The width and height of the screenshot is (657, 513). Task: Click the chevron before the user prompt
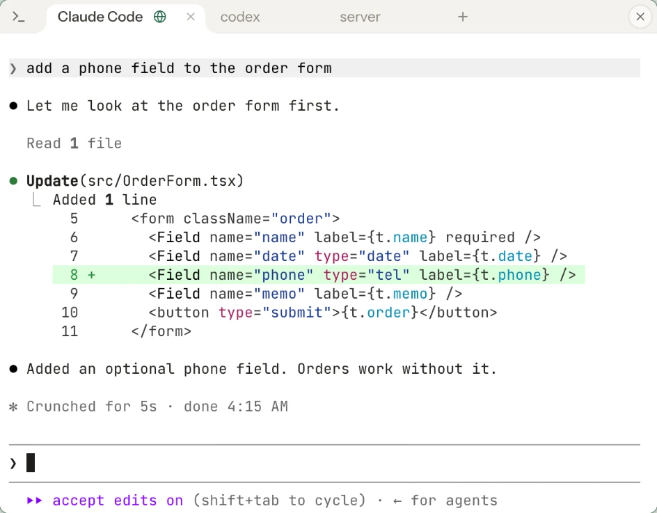coord(13,68)
